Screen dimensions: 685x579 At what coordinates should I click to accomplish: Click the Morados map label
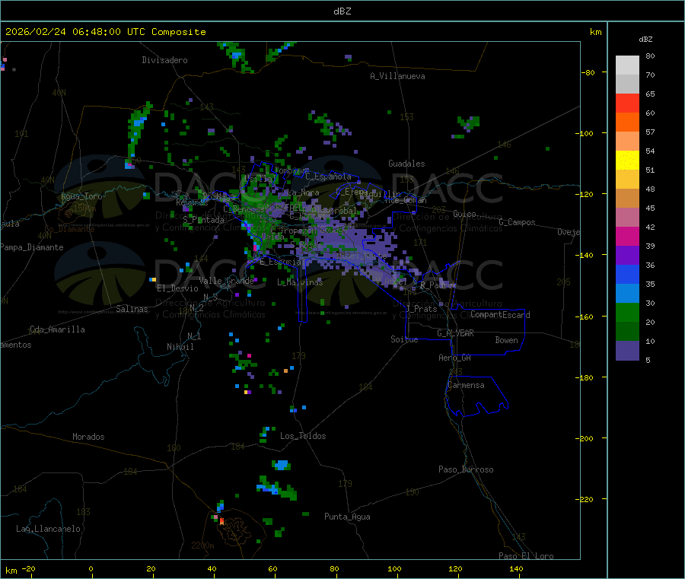[x=89, y=437]
